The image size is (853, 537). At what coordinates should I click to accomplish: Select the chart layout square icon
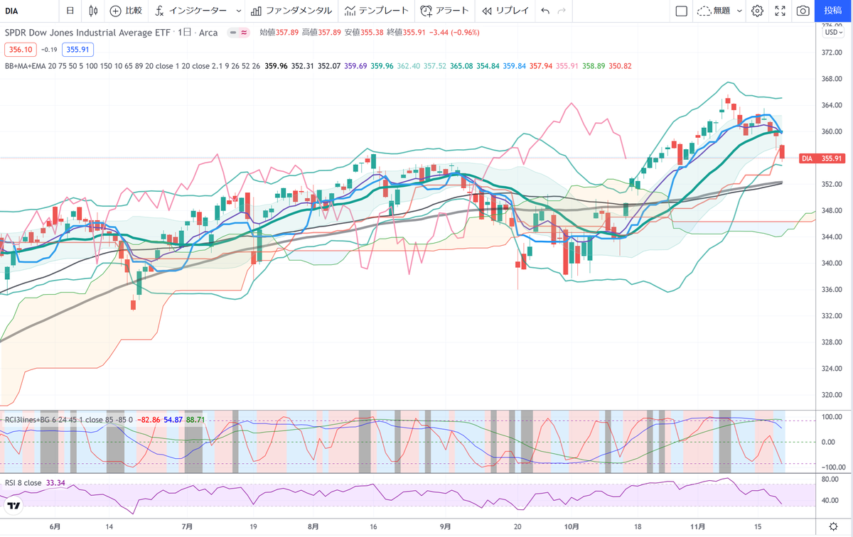coord(681,11)
